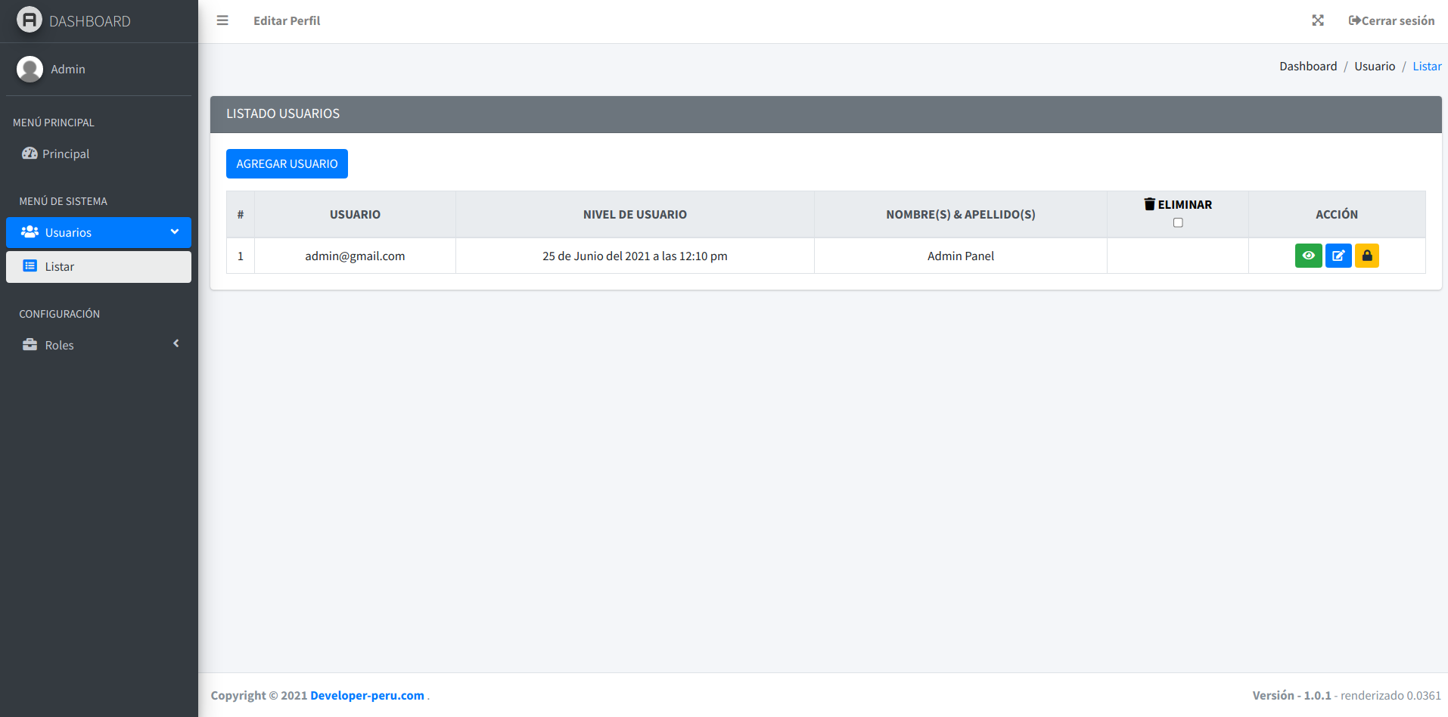Toggle the hamburger sidebar menu icon

[222, 20]
